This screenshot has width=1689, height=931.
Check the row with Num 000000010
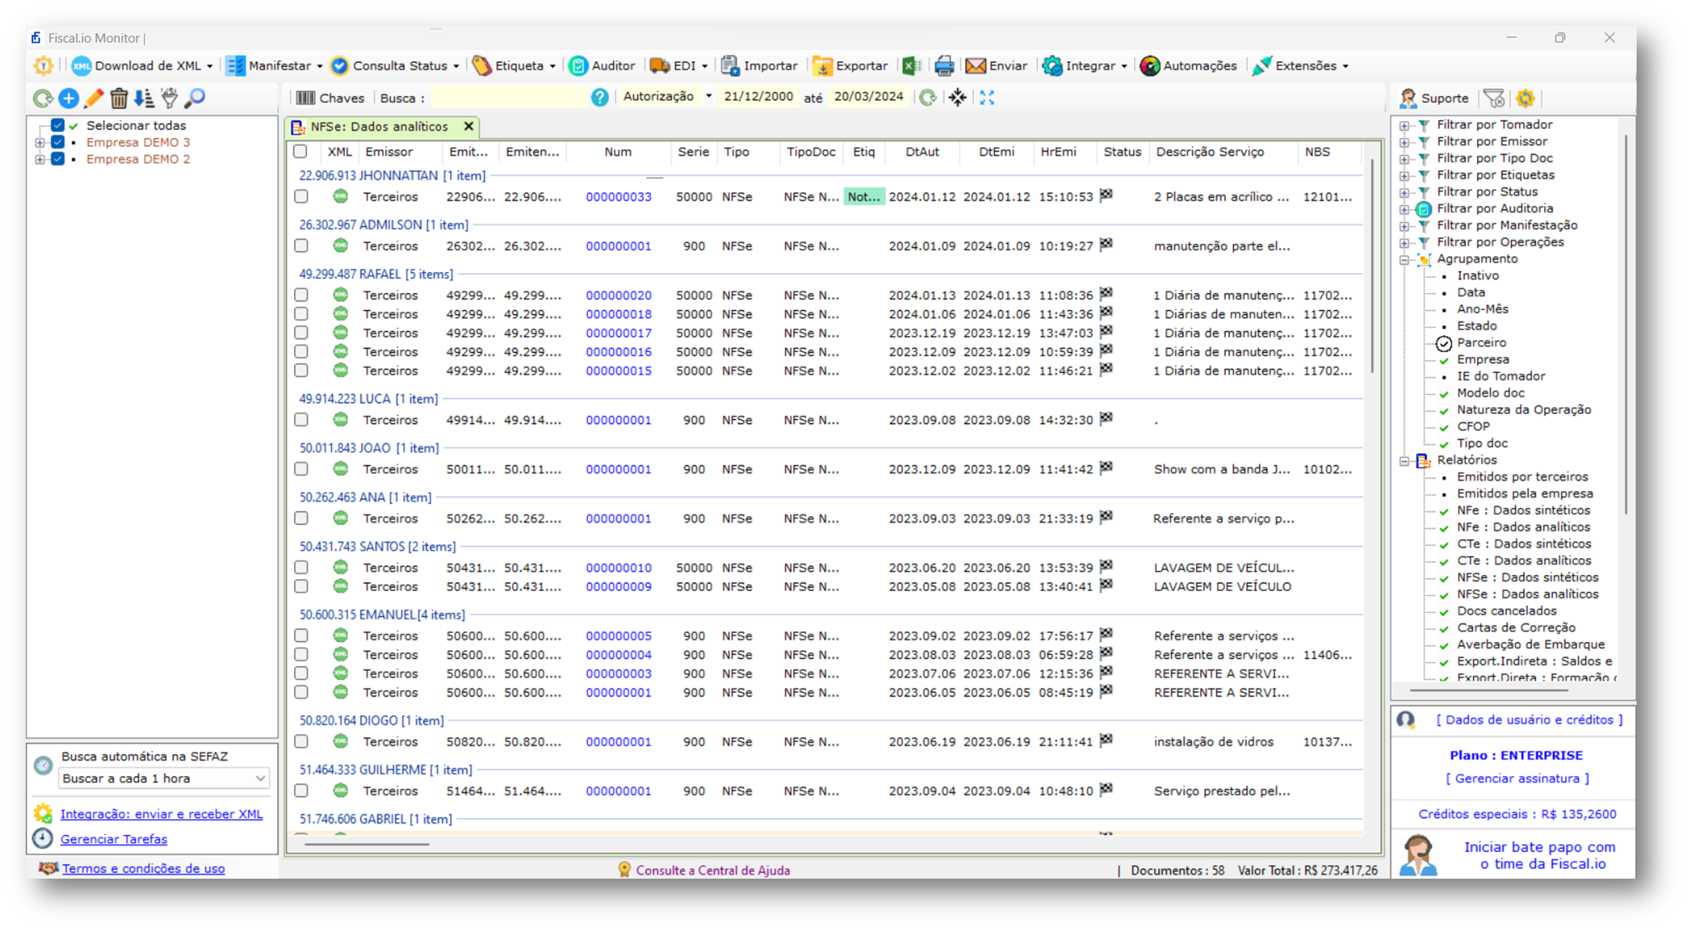coord(301,568)
